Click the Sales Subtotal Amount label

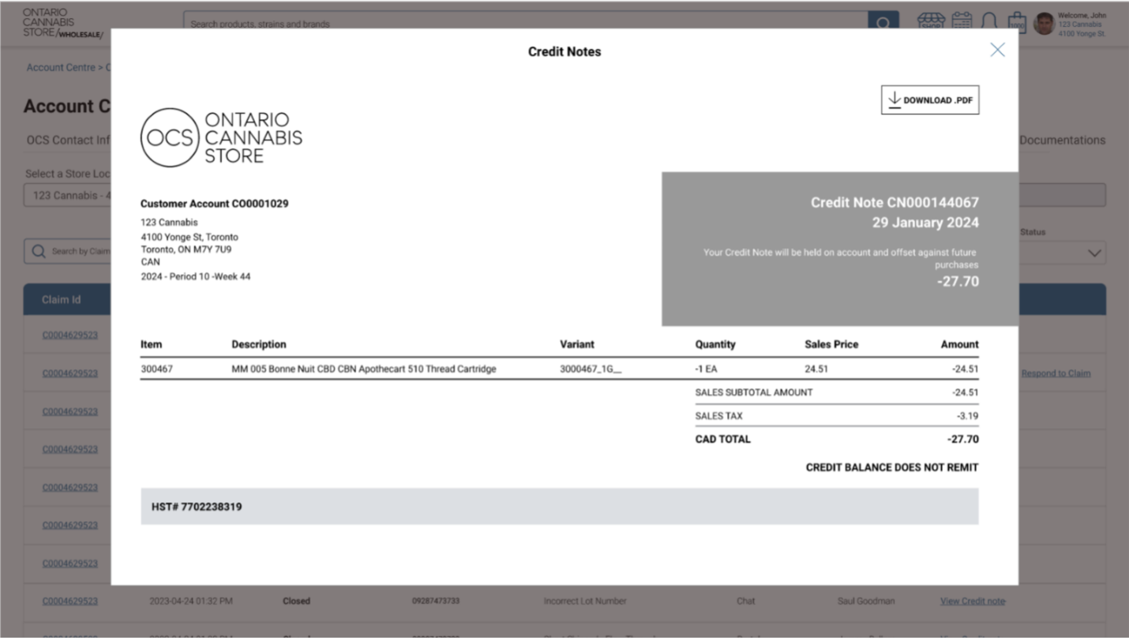click(x=754, y=392)
